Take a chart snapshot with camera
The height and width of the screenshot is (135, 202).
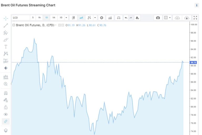[158, 18]
